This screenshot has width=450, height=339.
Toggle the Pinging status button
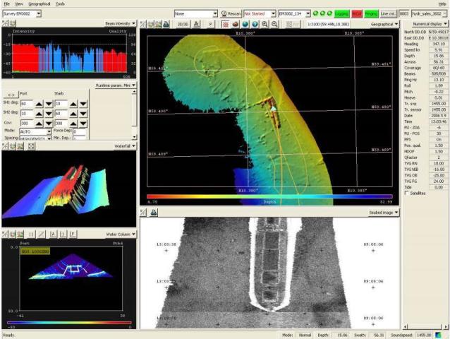(x=372, y=13)
